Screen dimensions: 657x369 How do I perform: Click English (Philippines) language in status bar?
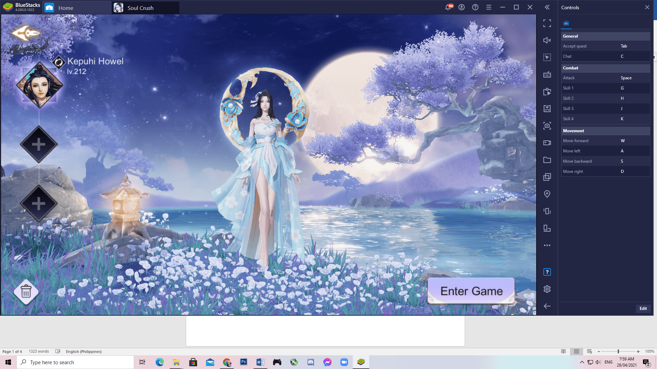pos(84,352)
